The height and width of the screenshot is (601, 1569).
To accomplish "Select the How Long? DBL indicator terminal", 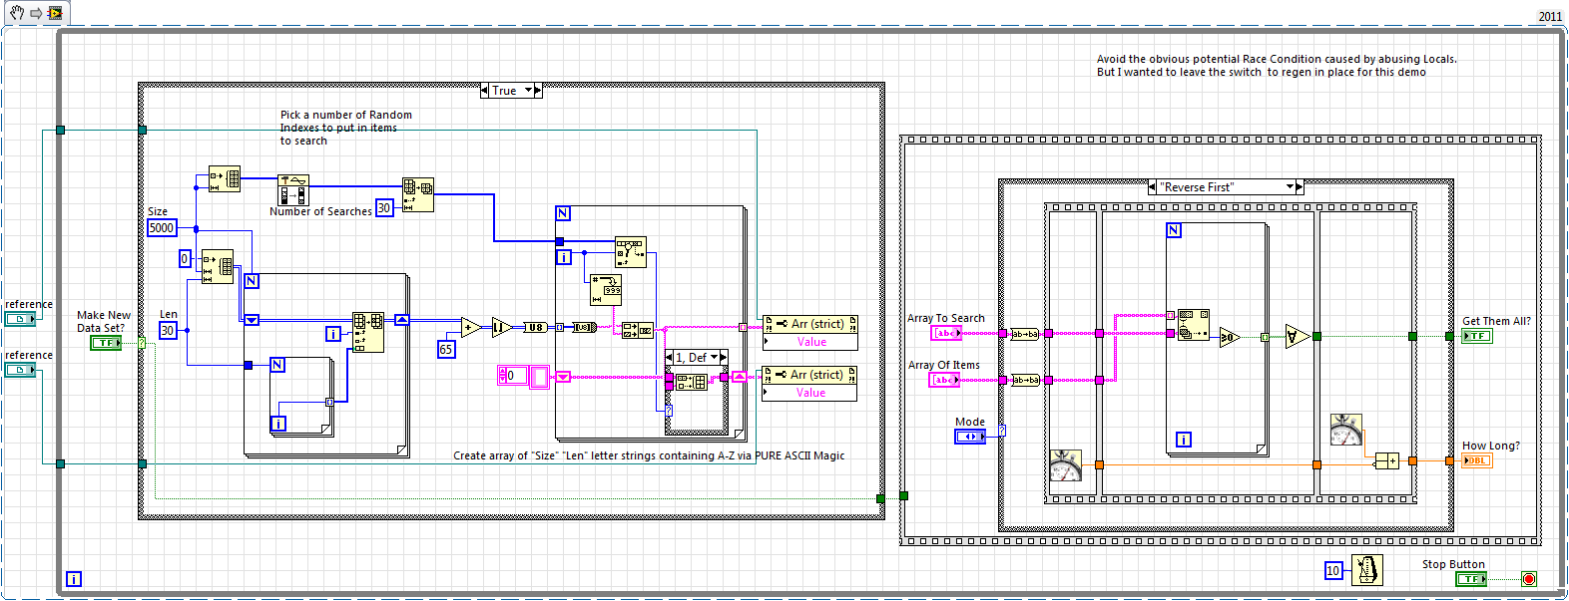I will pos(1476,460).
